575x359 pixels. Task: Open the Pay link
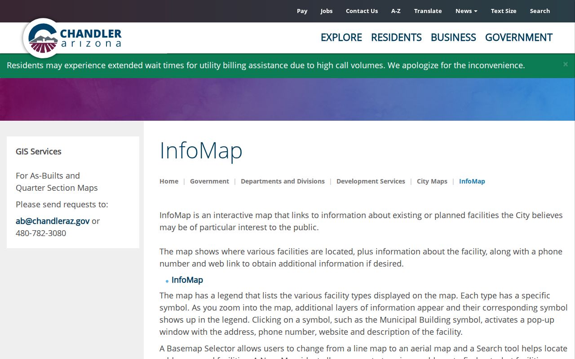pos(302,11)
